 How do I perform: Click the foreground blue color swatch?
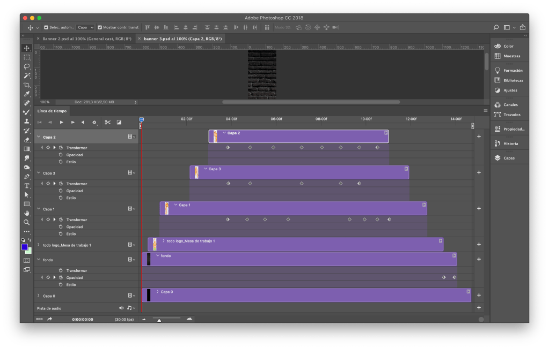25,247
